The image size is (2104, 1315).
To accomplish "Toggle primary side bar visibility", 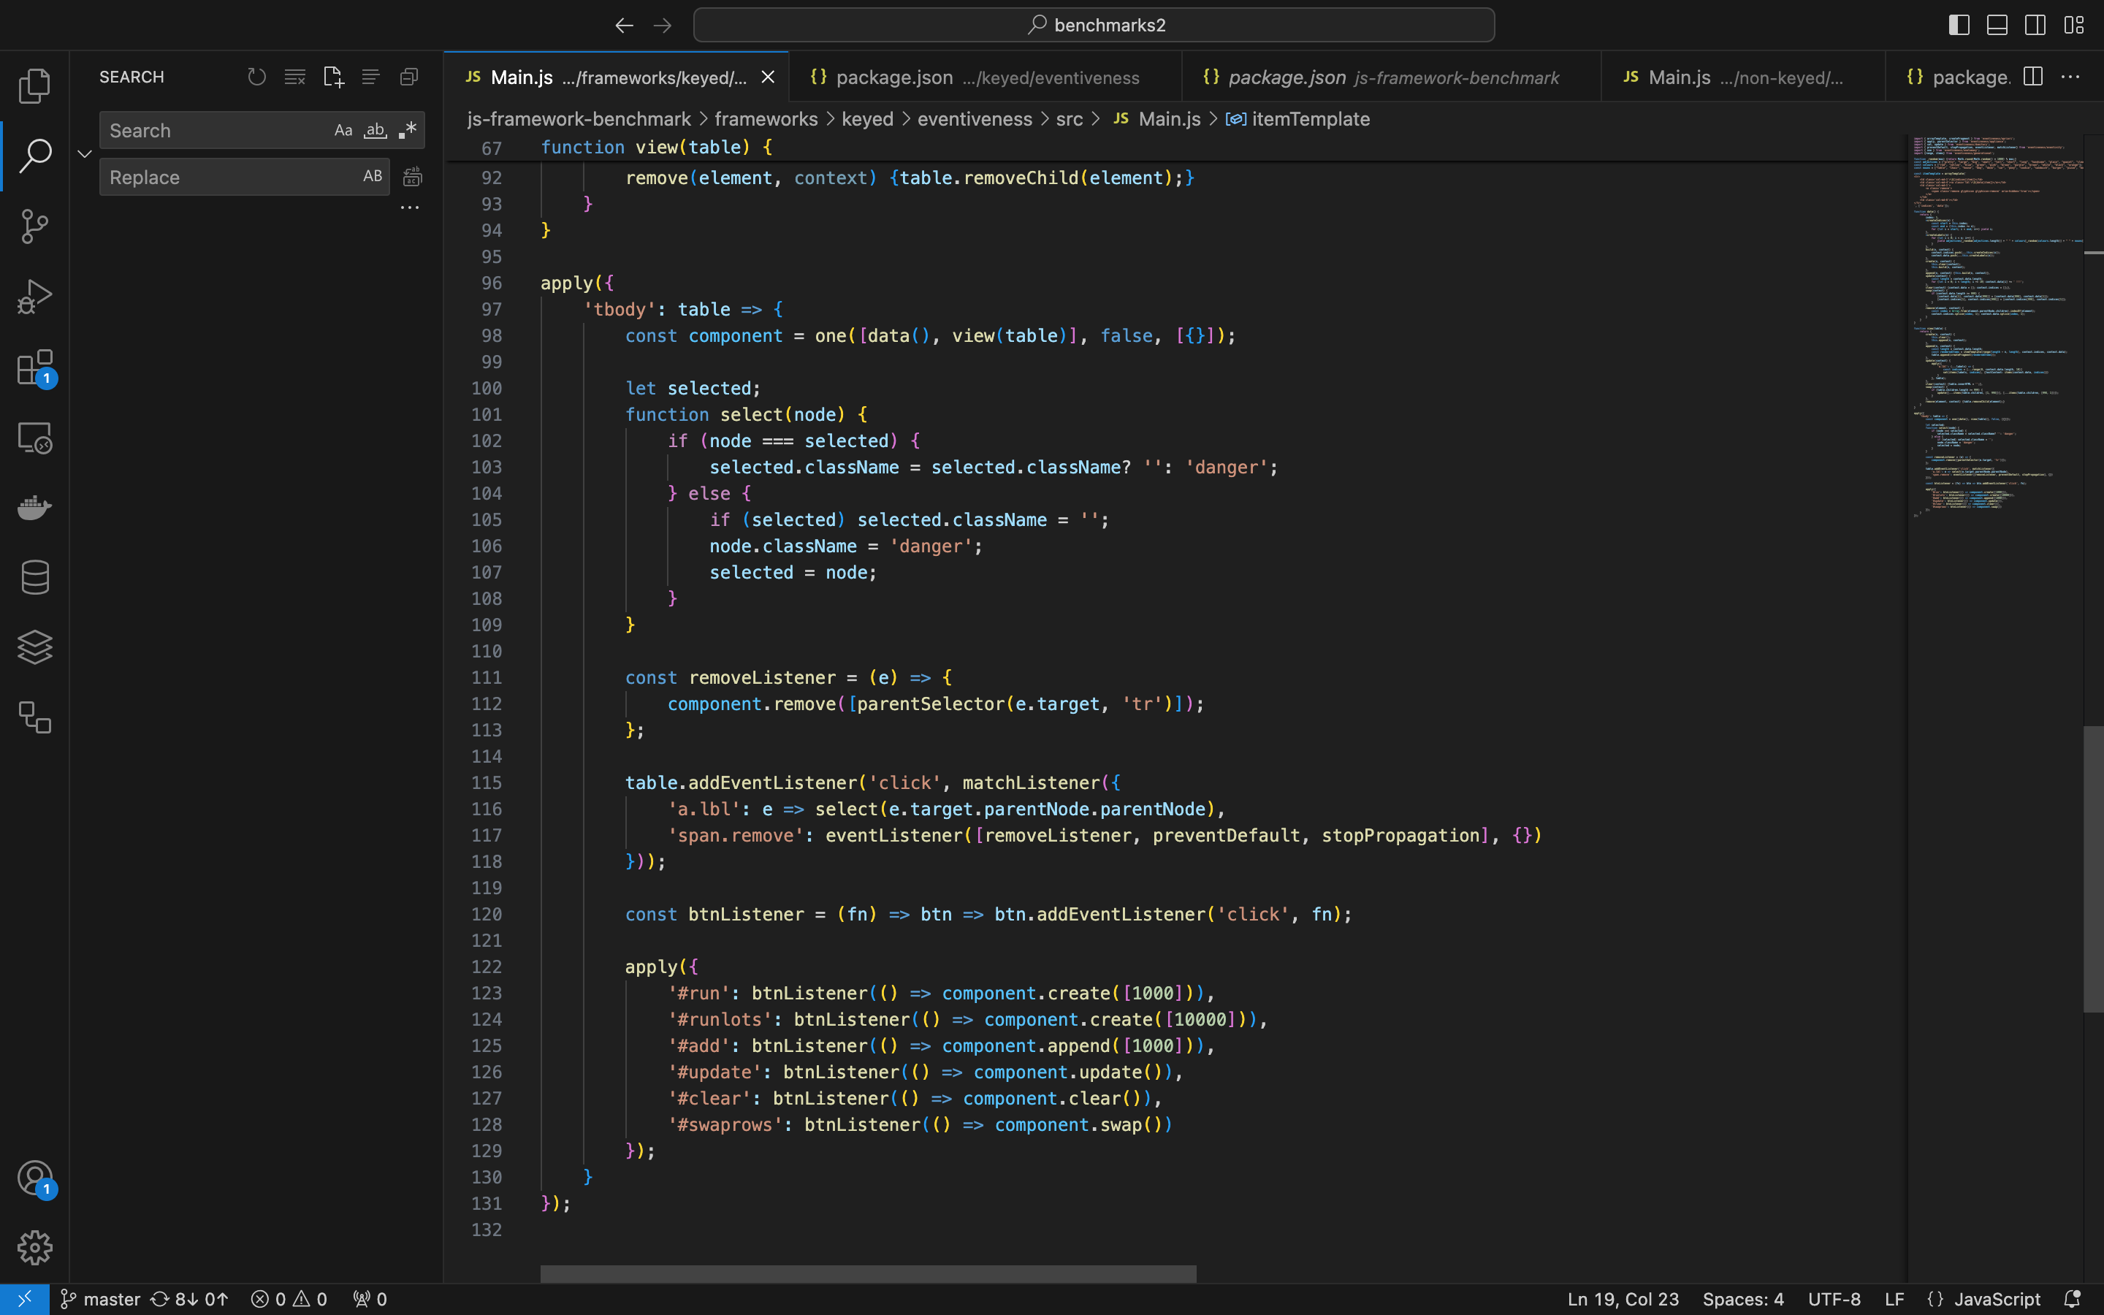I will [1959, 26].
